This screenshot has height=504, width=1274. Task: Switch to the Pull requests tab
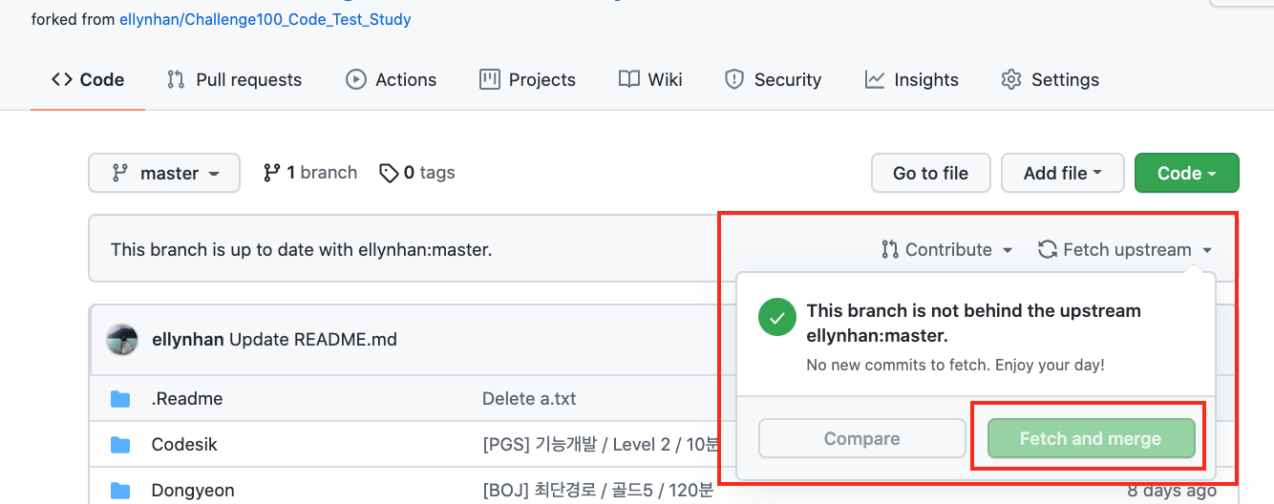click(234, 80)
